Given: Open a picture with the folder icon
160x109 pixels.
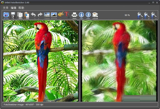Looking at the screenshot, I should 6,15.
